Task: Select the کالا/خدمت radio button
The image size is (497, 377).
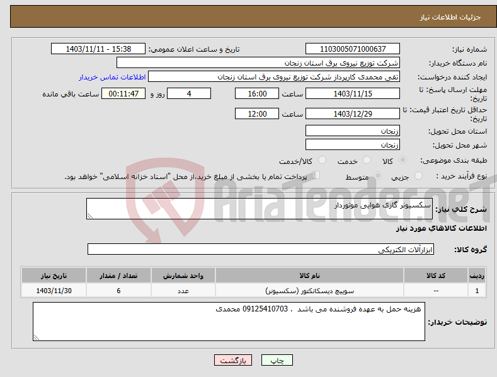Action: (322, 160)
